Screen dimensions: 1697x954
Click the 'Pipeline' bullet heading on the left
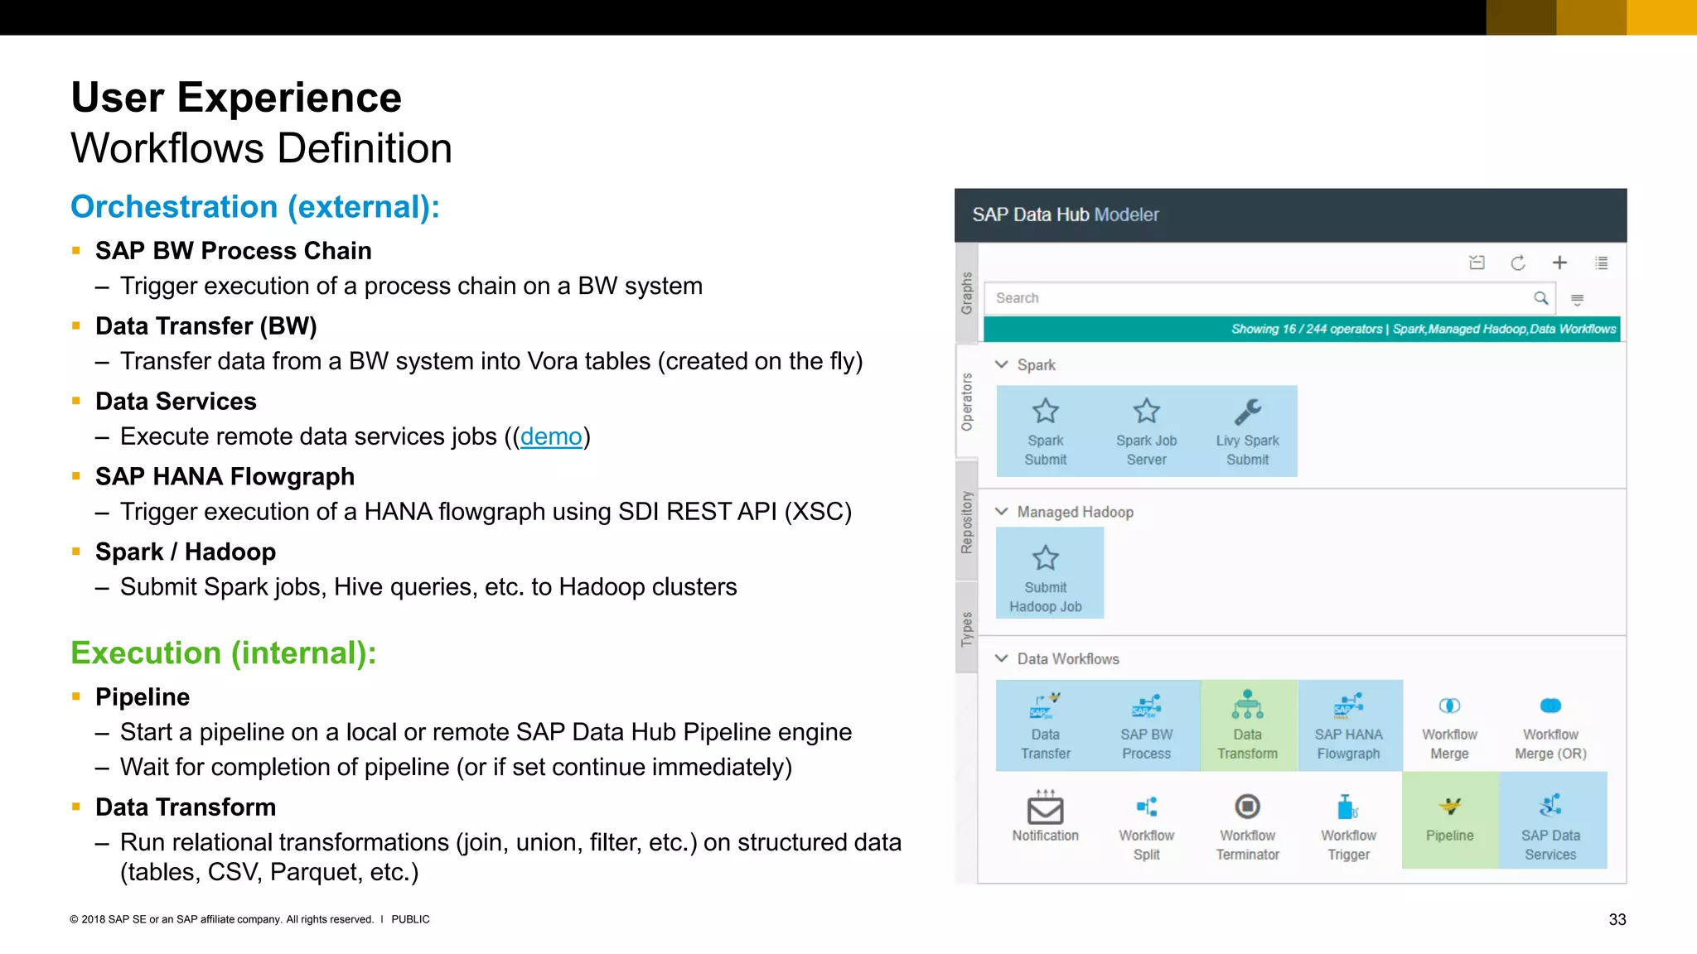coord(143,697)
